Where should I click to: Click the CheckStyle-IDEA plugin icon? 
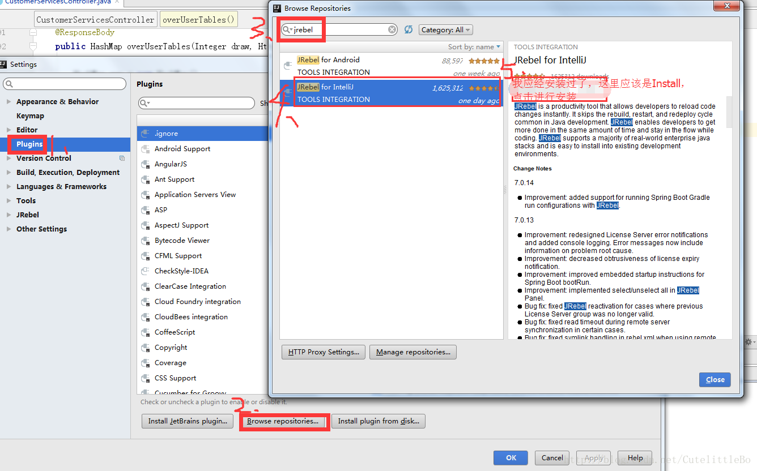click(x=145, y=271)
